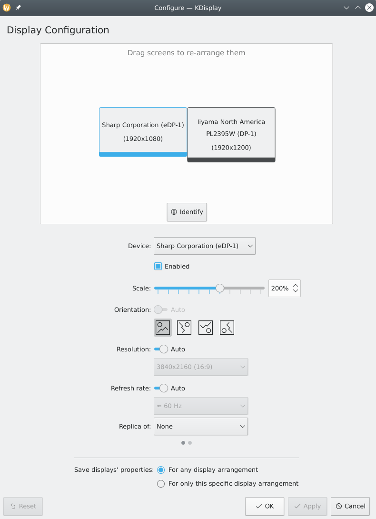Select the landscape orientation icon
The width and height of the screenshot is (376, 519).
(162, 327)
